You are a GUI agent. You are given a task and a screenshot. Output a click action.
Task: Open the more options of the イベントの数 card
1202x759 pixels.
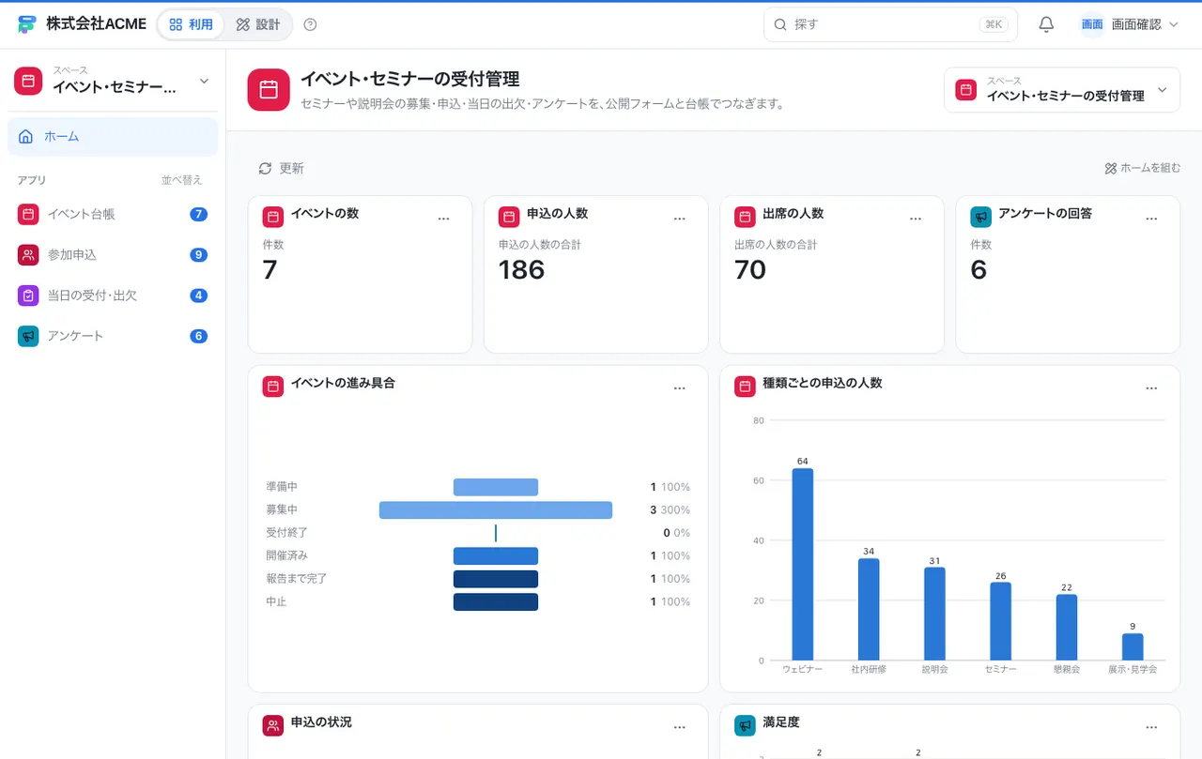point(444,218)
